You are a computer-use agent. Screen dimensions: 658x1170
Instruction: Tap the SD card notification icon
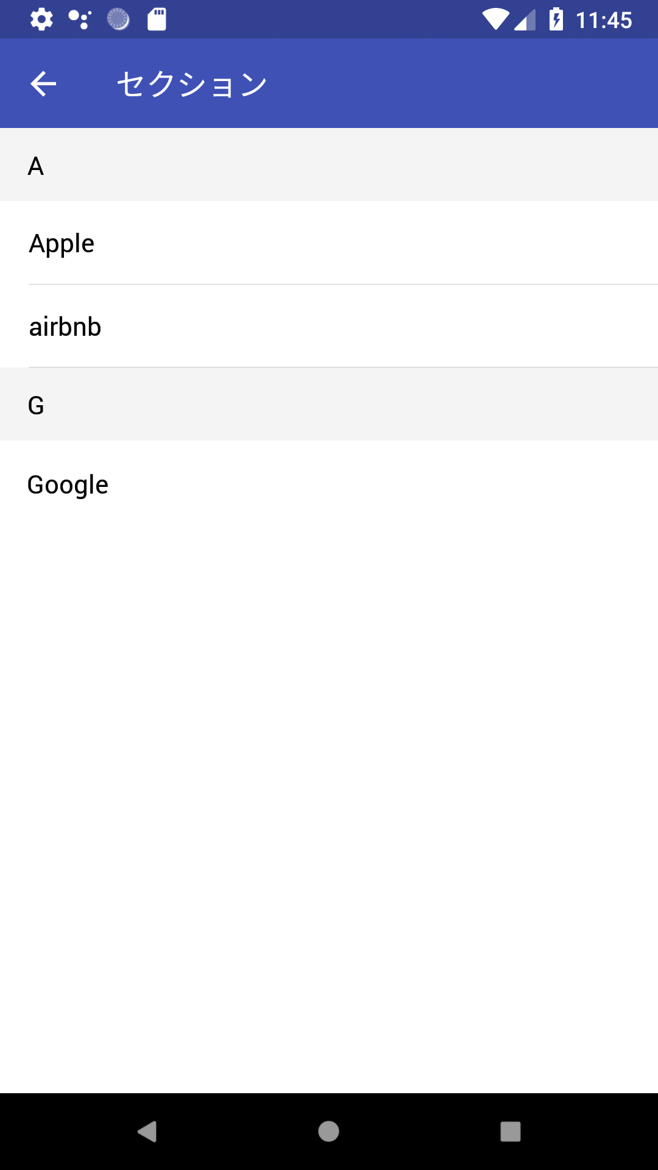click(x=157, y=19)
